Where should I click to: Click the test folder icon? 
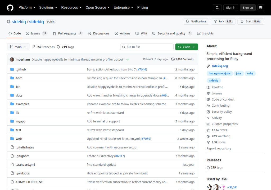12,130
